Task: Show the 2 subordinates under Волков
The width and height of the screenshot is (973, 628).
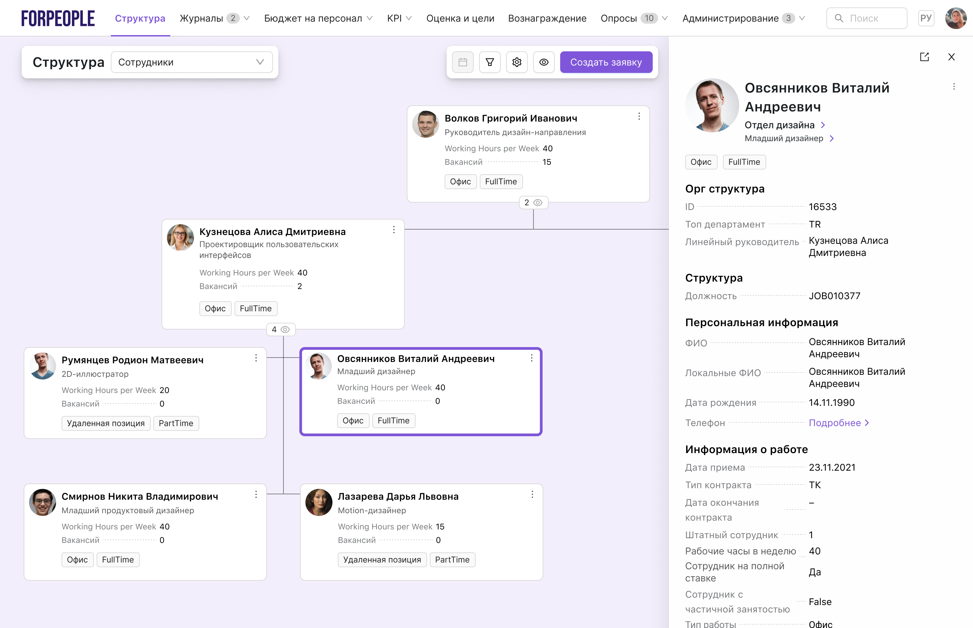Action: (x=533, y=202)
